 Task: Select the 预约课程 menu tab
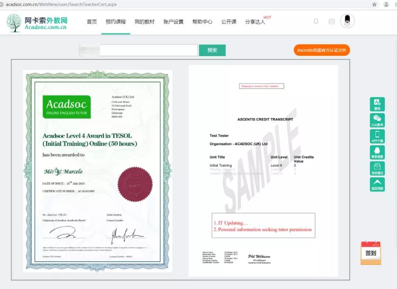tap(115, 22)
